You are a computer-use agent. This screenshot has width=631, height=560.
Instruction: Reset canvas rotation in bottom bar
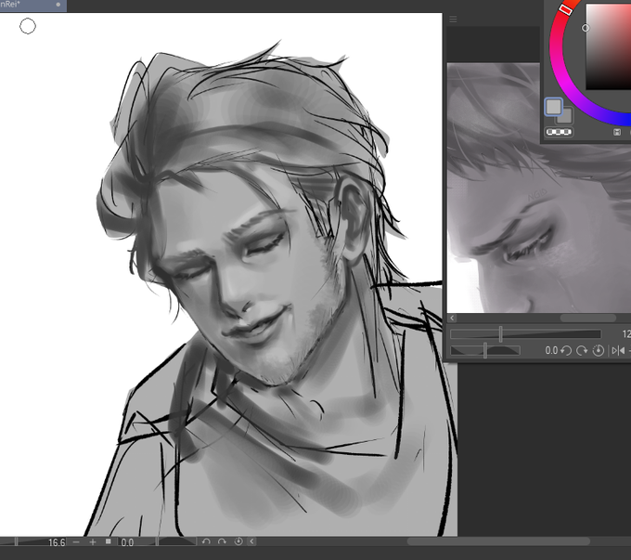[238, 541]
